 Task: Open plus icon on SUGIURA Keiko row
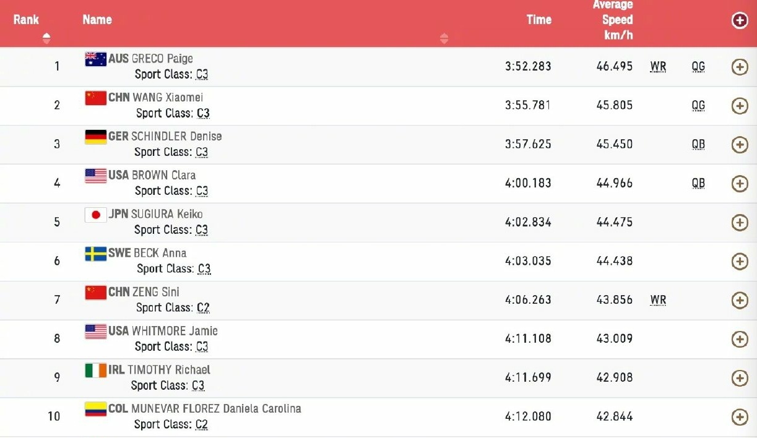click(740, 223)
